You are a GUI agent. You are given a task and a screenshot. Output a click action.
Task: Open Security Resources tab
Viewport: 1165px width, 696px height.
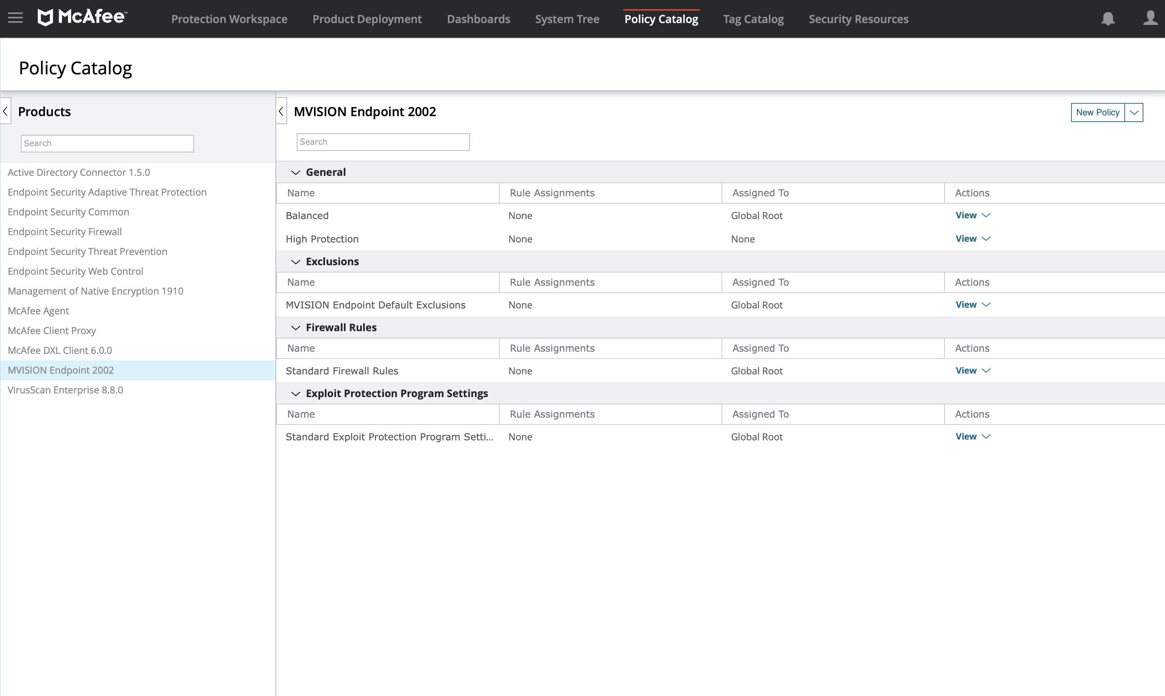[x=858, y=19]
